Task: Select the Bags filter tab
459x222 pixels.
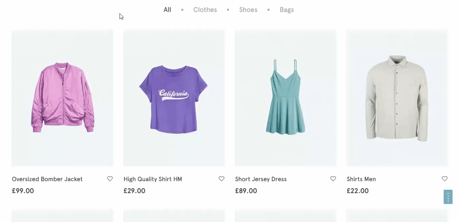Action: (x=287, y=10)
